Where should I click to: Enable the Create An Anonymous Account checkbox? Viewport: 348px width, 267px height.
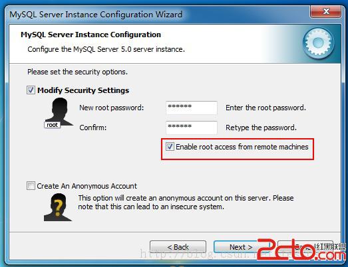tap(31, 186)
